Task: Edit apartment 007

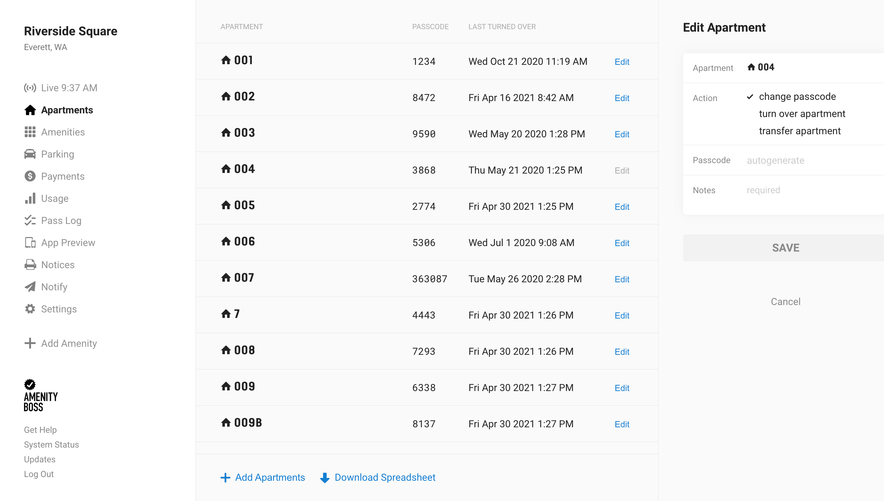Action: pyautogui.click(x=622, y=280)
